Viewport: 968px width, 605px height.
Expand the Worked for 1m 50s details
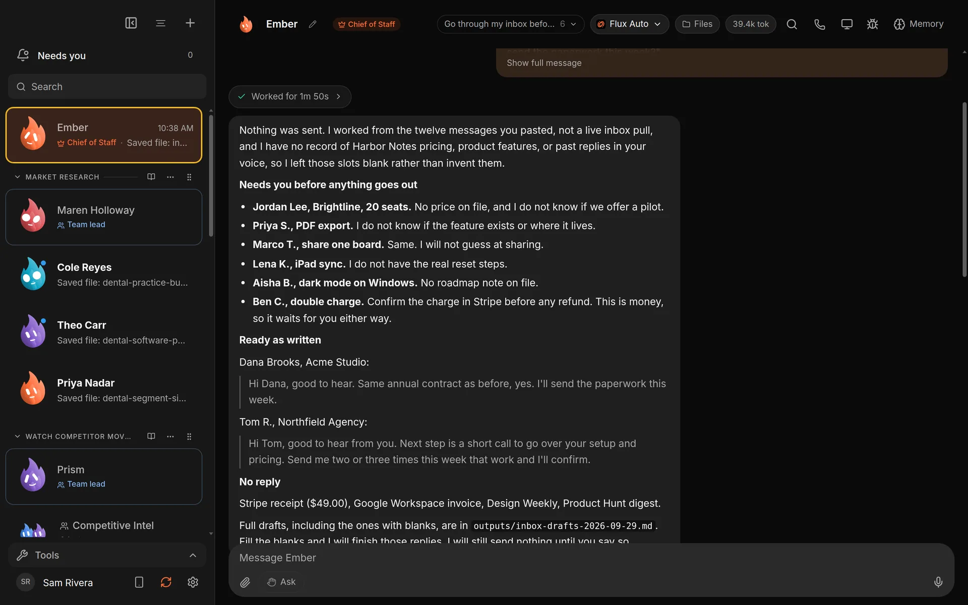point(290,96)
